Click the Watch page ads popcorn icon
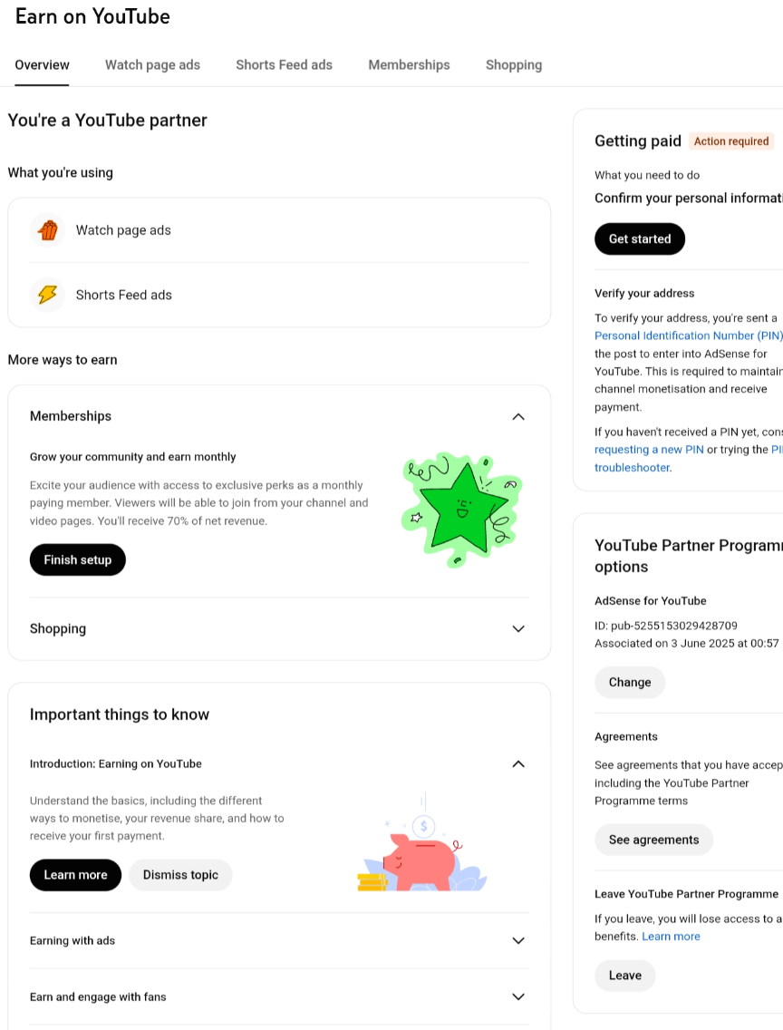Image resolution: width=783 pixels, height=1030 pixels. click(48, 230)
